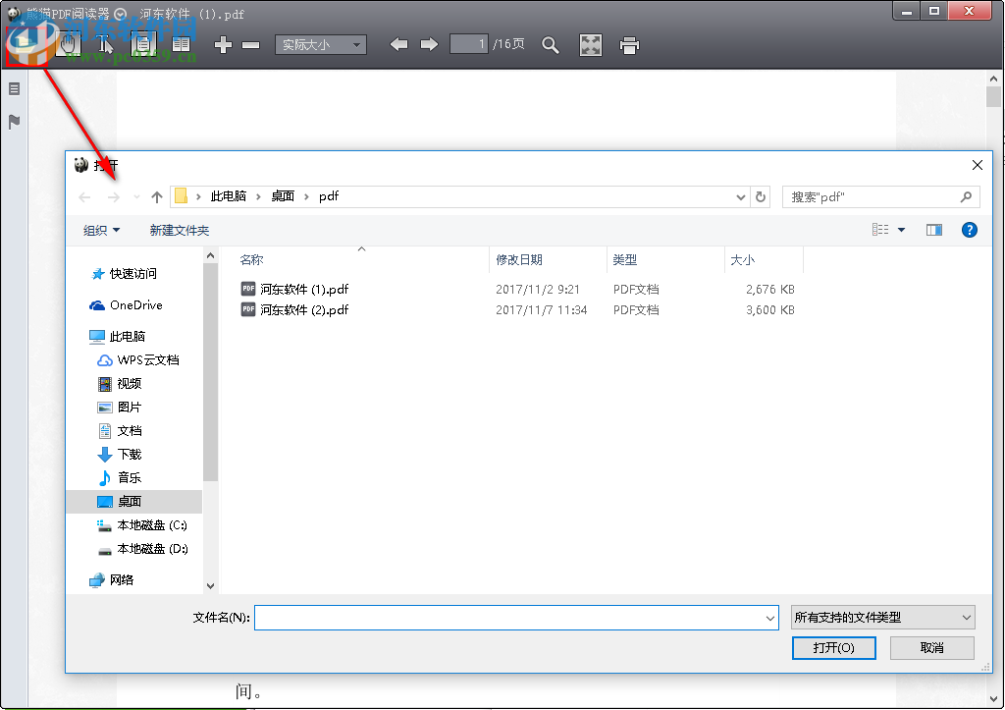The height and width of the screenshot is (710, 1005).
Task: Sort by 类型 column header
Action: click(x=665, y=260)
